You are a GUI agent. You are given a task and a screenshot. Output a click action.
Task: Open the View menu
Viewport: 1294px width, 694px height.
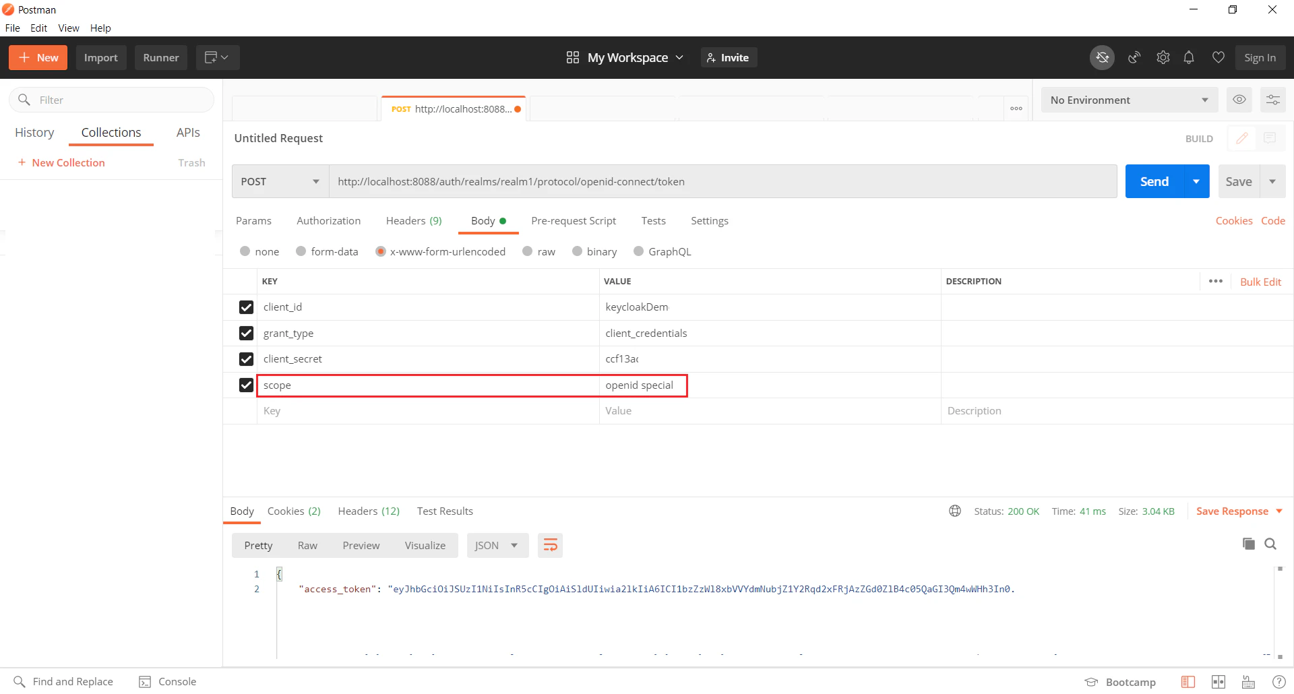(69, 28)
